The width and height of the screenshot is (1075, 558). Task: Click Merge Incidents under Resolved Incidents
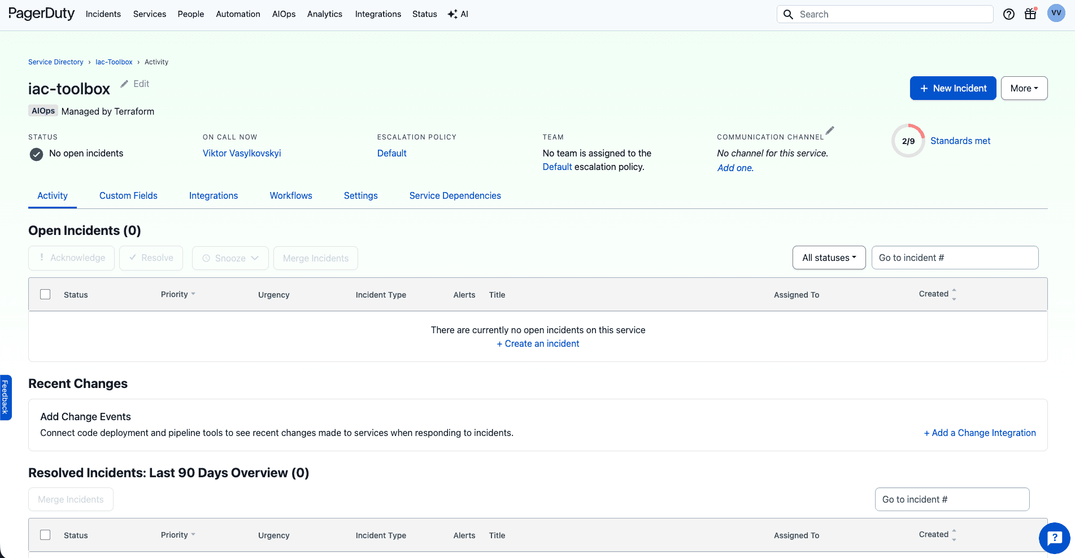pos(71,499)
